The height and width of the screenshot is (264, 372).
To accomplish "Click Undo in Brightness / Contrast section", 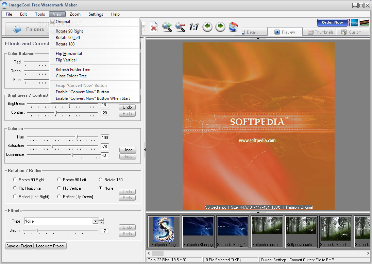I will [x=127, y=107].
